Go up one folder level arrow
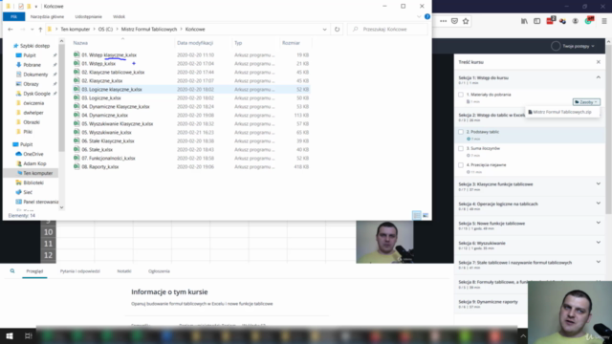Screen dimensions: 612x344 [x=40, y=30]
